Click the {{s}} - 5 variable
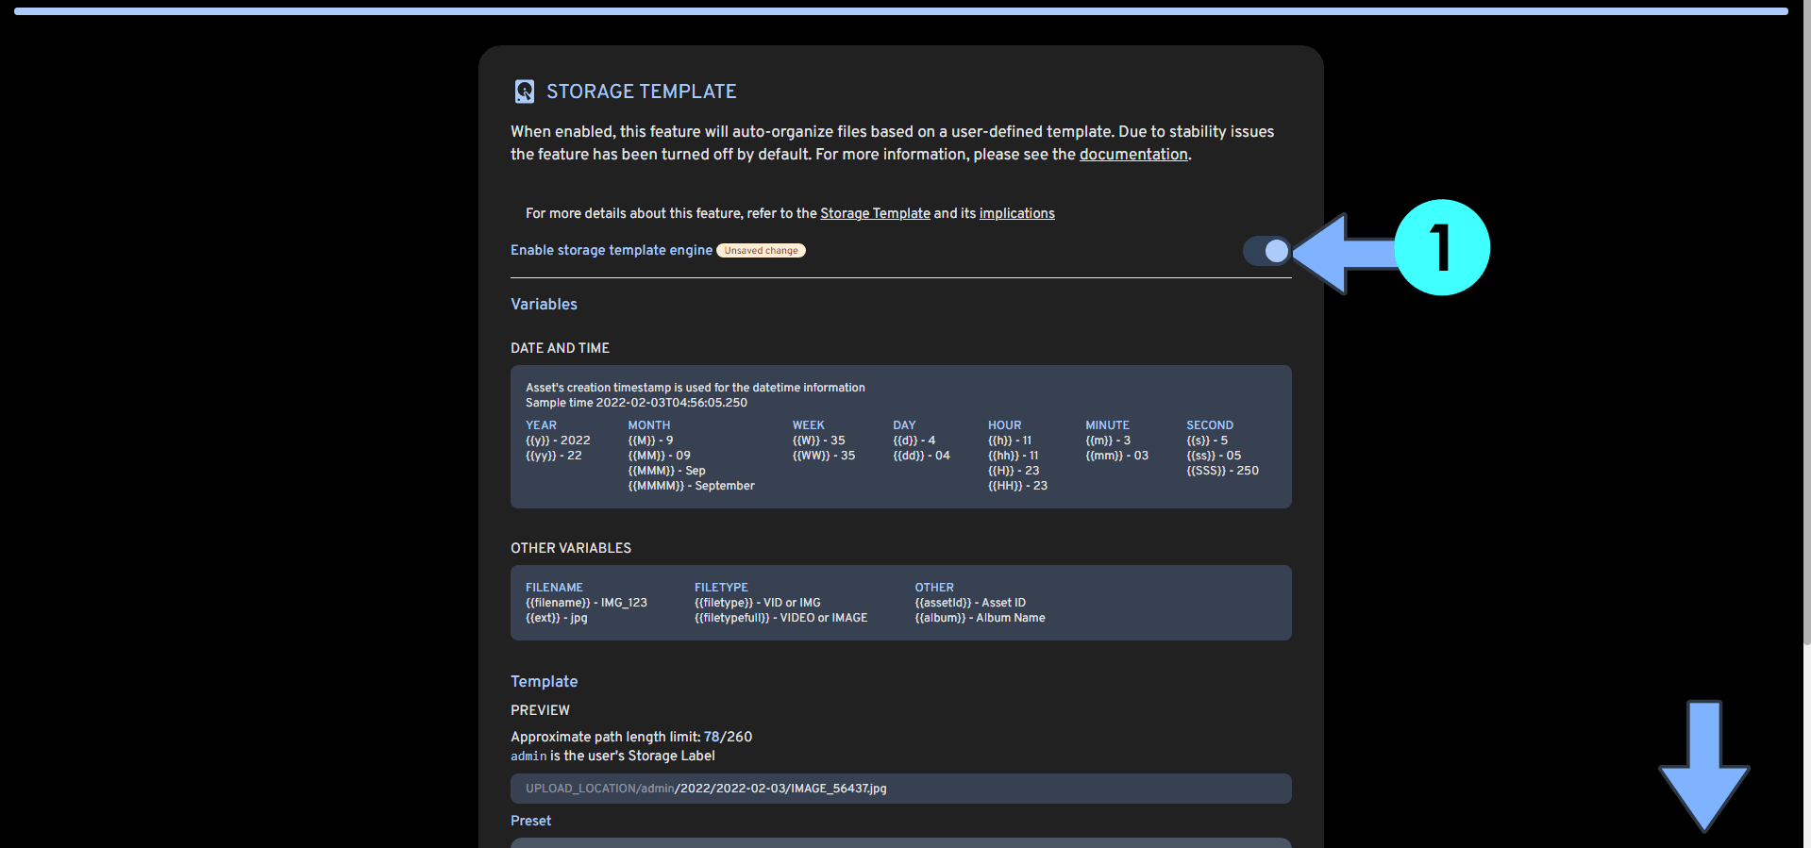The width and height of the screenshot is (1811, 848). click(x=1207, y=441)
